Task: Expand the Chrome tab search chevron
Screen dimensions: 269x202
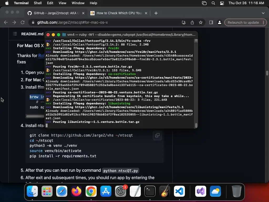Action: [x=263, y=13]
